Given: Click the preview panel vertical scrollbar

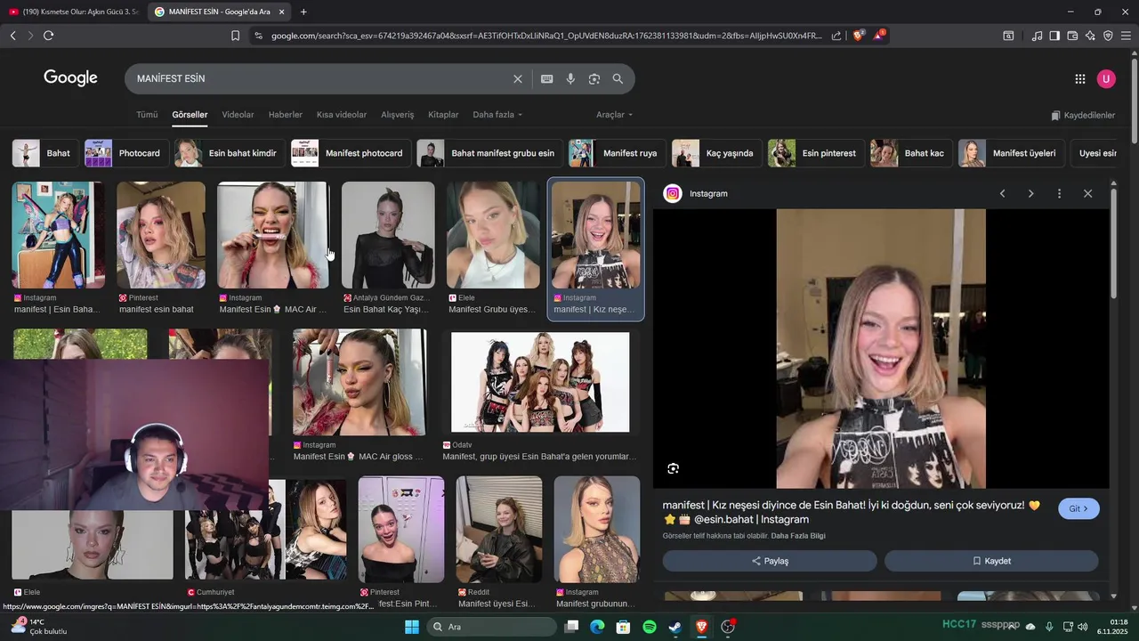Looking at the screenshot, I should pyautogui.click(x=1113, y=245).
